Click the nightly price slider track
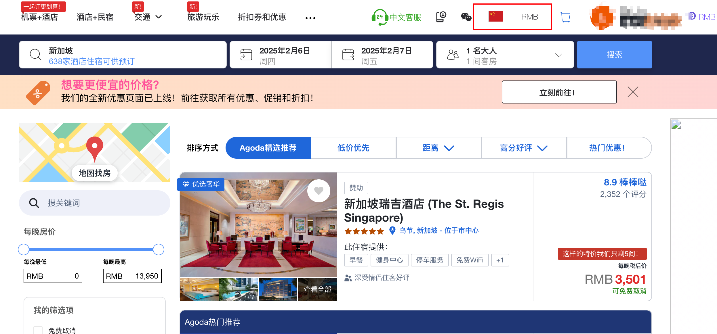The height and width of the screenshot is (334, 717). pos(91,249)
